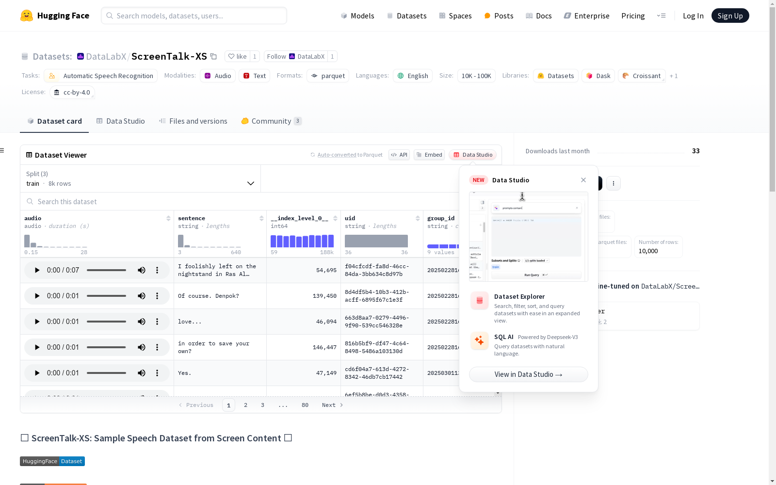Mute the 'in order to save' audio row
This screenshot has height=485, width=776.
(x=142, y=347)
